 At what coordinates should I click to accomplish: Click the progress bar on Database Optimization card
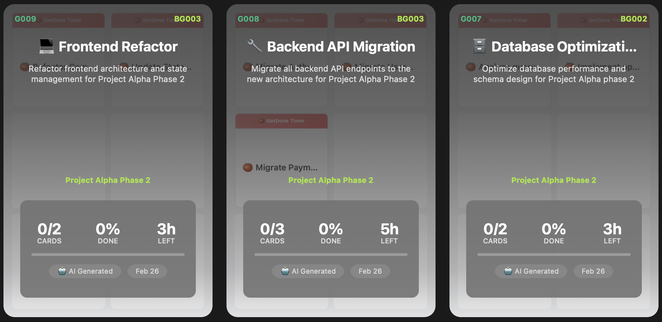coord(554,255)
